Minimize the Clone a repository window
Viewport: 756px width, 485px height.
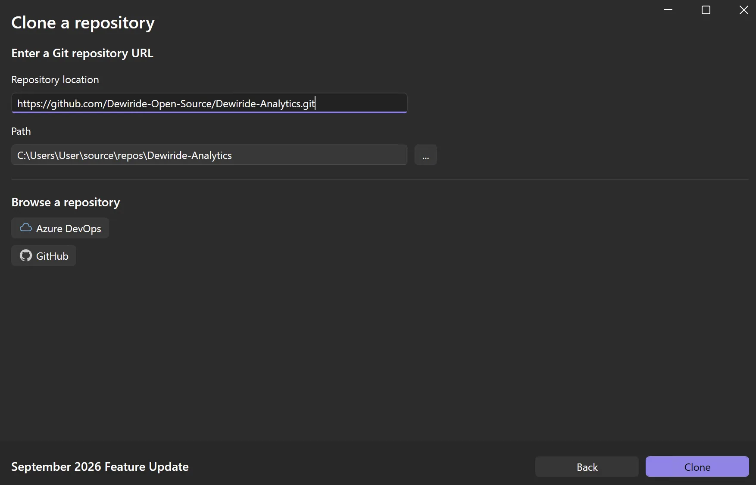pos(668,10)
